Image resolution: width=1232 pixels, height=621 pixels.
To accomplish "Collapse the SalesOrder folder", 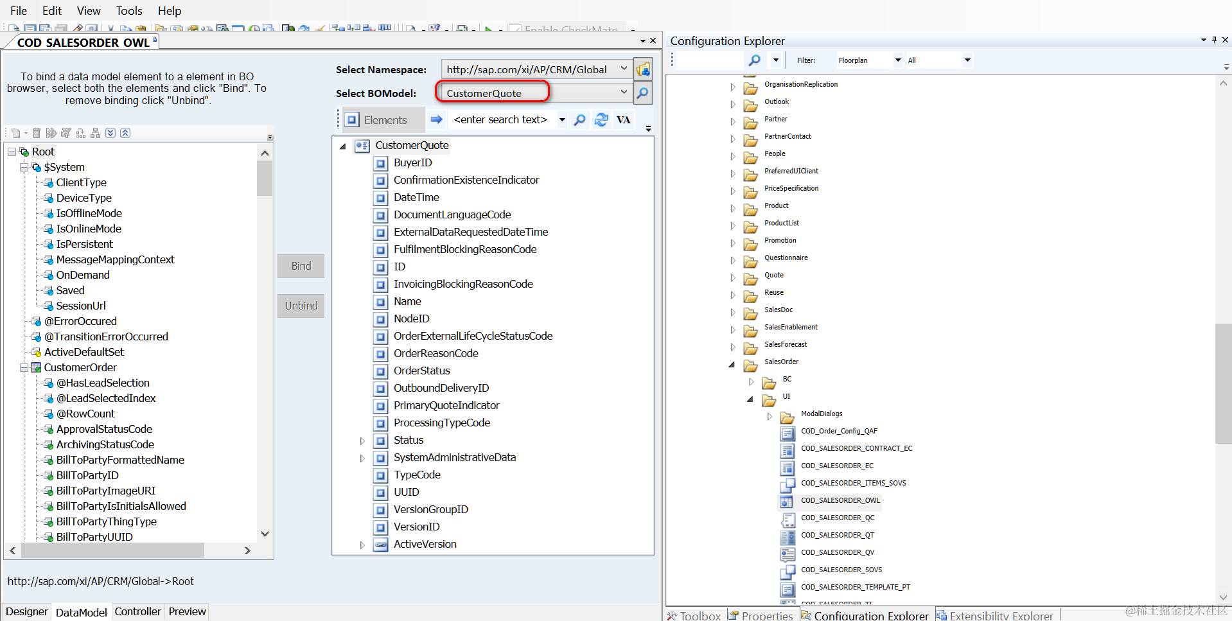I will [732, 364].
